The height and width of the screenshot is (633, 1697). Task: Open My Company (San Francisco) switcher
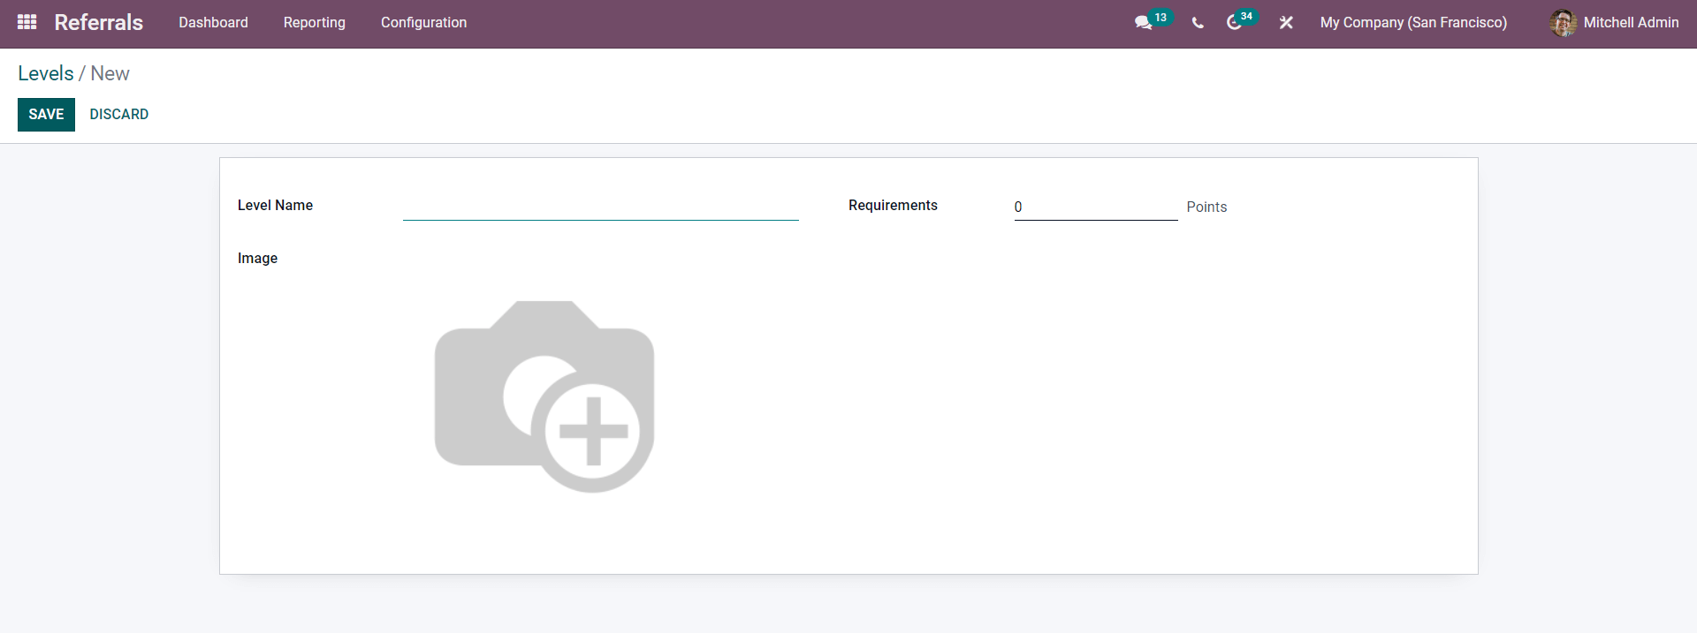[x=1413, y=22]
